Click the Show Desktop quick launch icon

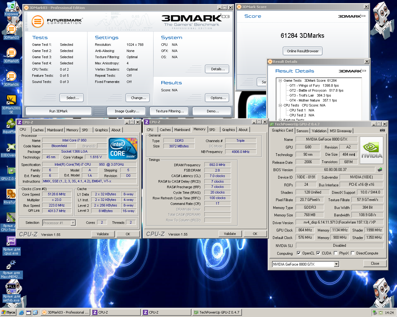click(29, 313)
